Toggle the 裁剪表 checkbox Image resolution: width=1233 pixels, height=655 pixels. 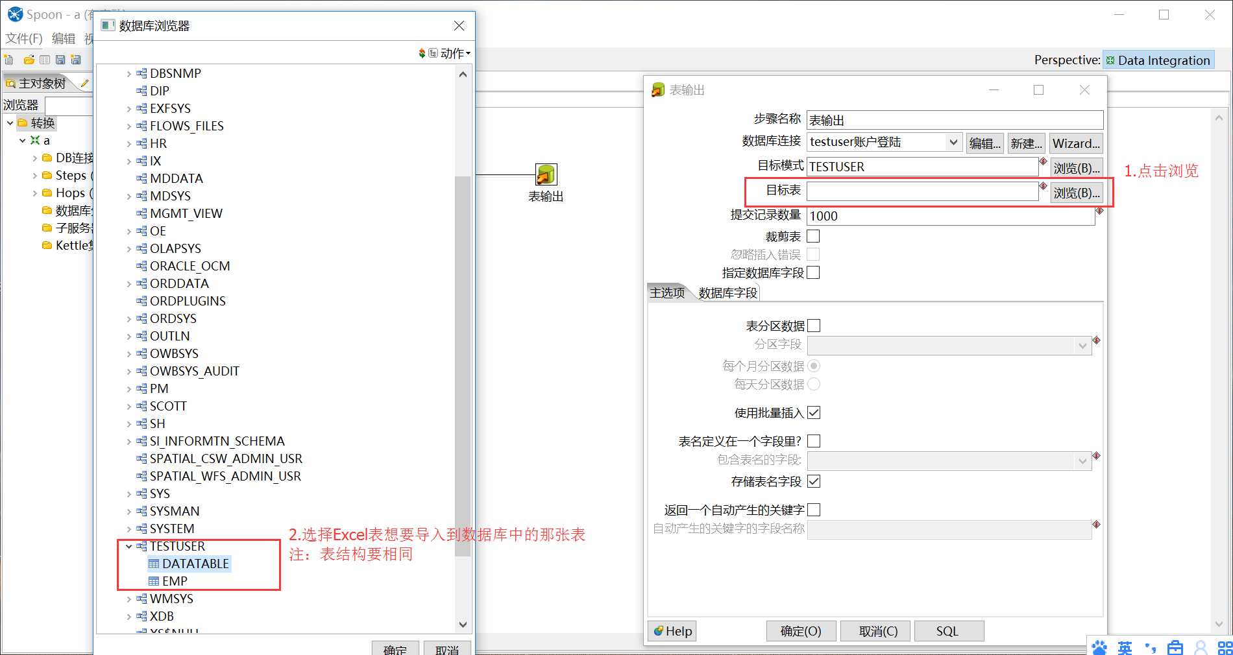pyautogui.click(x=813, y=236)
